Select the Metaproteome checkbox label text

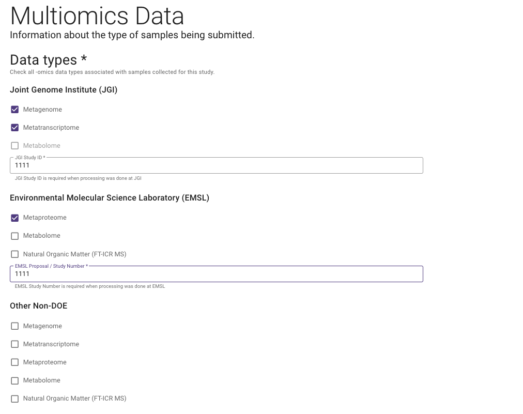point(44,218)
